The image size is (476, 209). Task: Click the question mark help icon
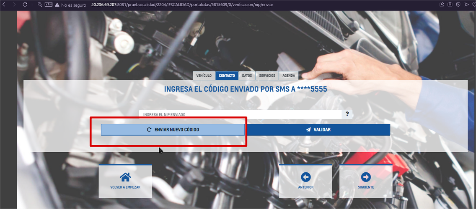click(347, 114)
